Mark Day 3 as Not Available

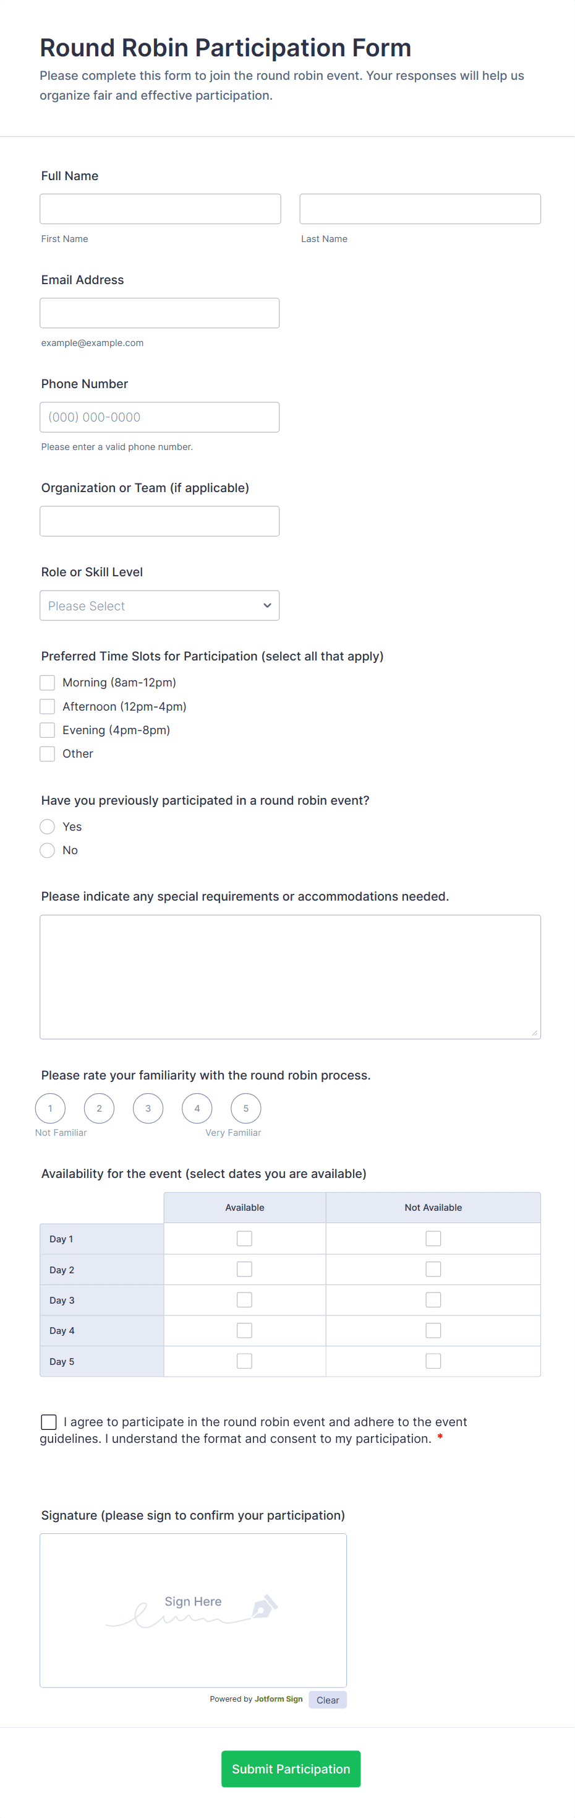pyautogui.click(x=433, y=1299)
